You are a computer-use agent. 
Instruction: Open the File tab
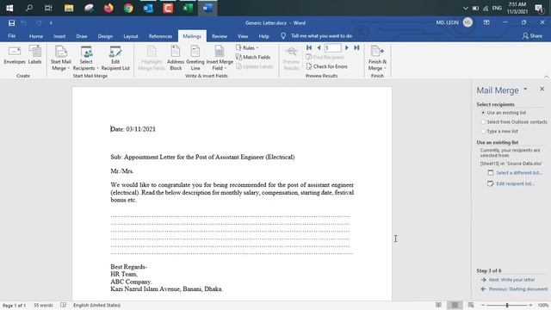[11, 36]
